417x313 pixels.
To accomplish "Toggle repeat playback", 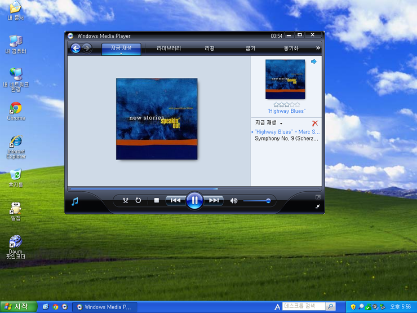I will (x=138, y=200).
